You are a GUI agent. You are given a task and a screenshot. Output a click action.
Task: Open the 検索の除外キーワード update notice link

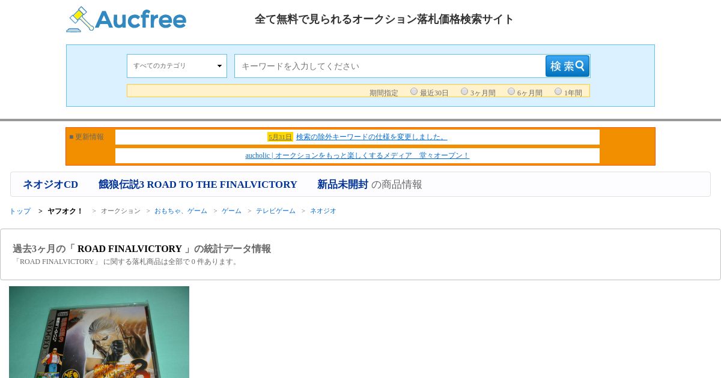coord(371,137)
